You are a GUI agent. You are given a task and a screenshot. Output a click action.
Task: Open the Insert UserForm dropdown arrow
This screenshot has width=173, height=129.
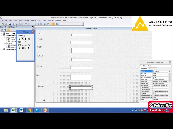pos(8,24)
